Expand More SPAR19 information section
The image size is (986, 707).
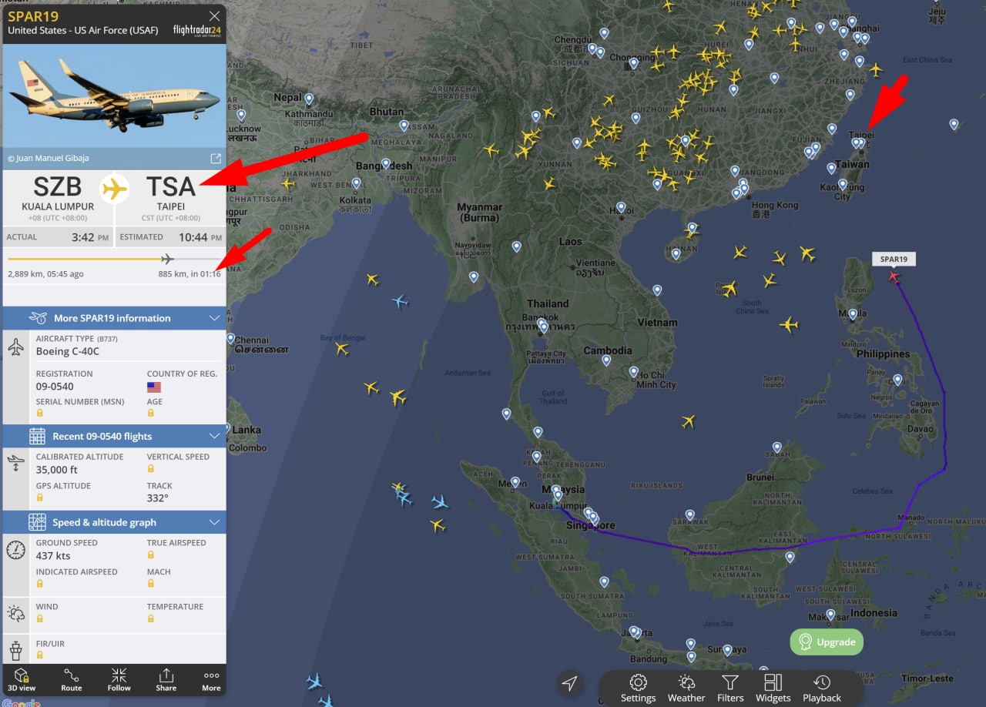[x=115, y=318]
